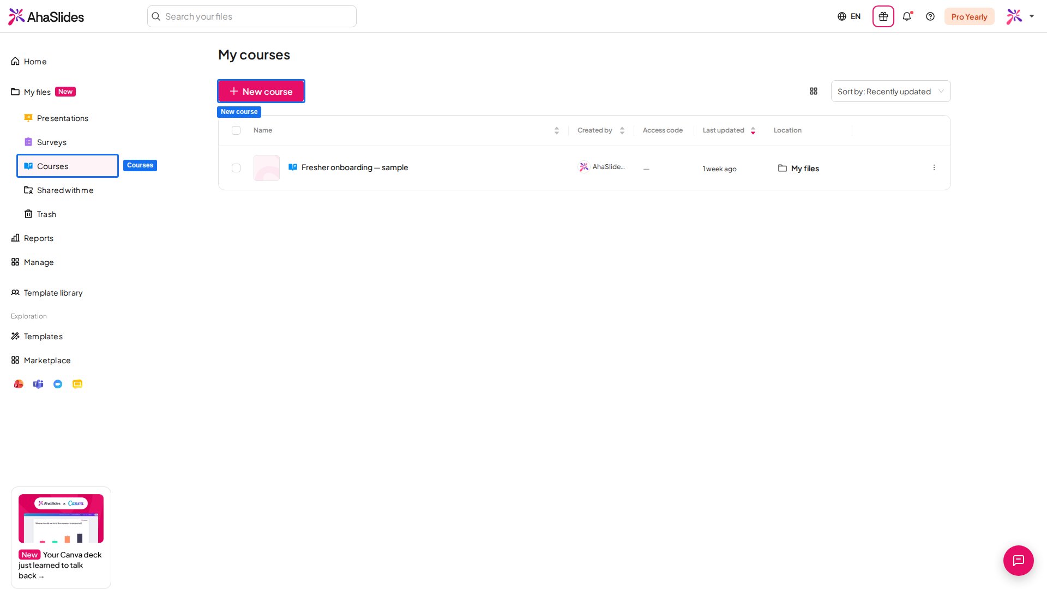Screen dimensions: 1047x589
Task: Click the My files folder location icon
Action: 783,168
